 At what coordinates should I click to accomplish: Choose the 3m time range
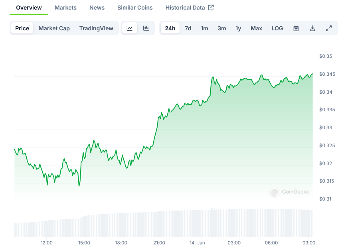pos(222,28)
